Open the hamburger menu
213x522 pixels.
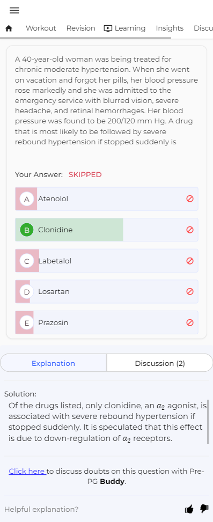[14, 11]
